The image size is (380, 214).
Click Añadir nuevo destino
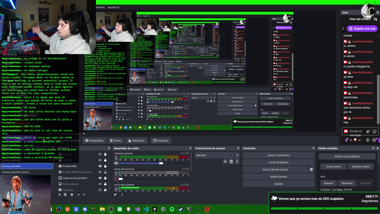(347, 156)
